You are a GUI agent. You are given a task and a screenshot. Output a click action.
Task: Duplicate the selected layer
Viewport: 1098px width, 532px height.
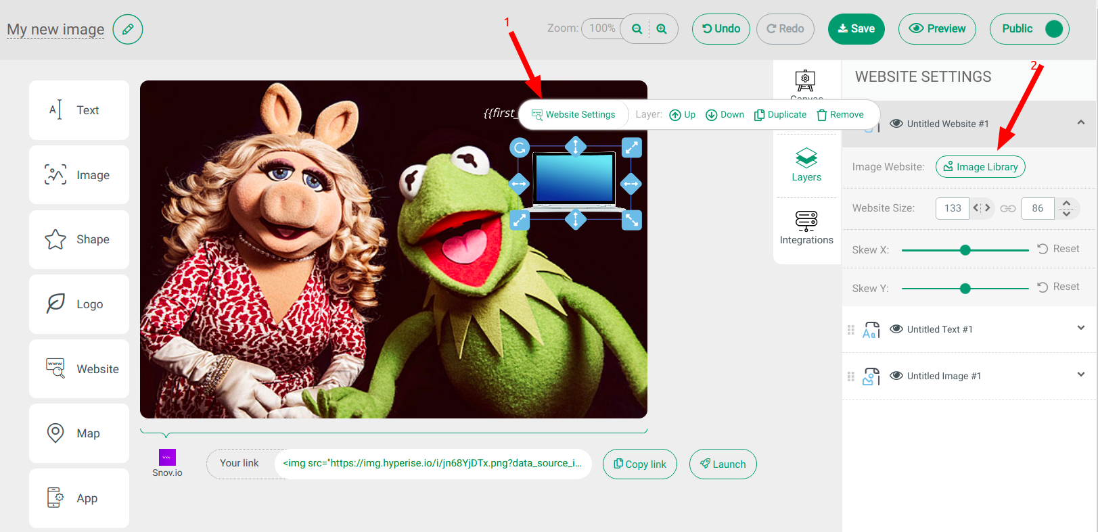[x=780, y=115]
